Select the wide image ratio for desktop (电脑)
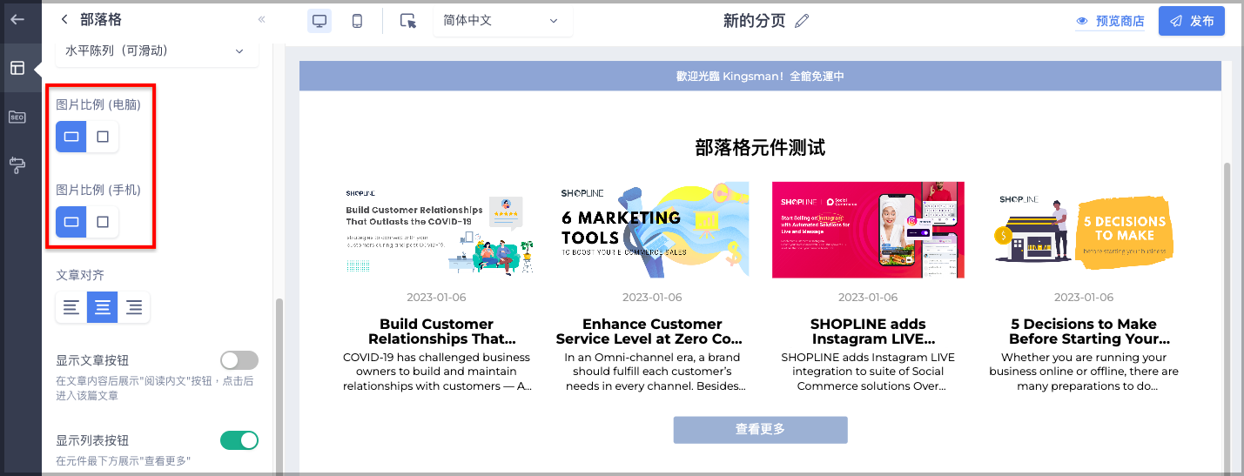1244x476 pixels. click(x=71, y=137)
